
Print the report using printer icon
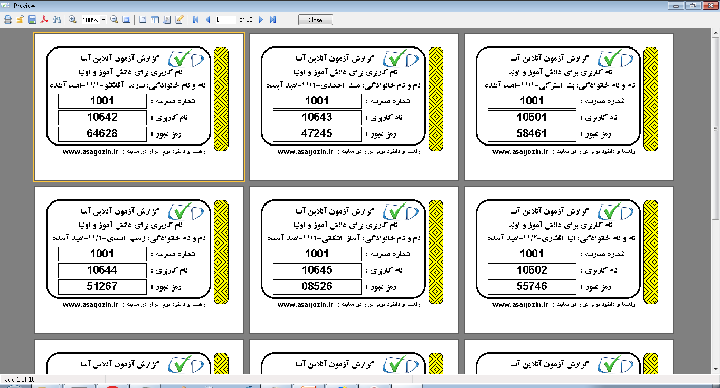point(7,20)
